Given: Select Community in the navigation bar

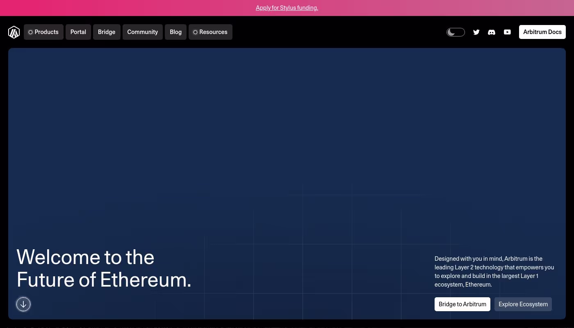Looking at the screenshot, I should point(142,32).
